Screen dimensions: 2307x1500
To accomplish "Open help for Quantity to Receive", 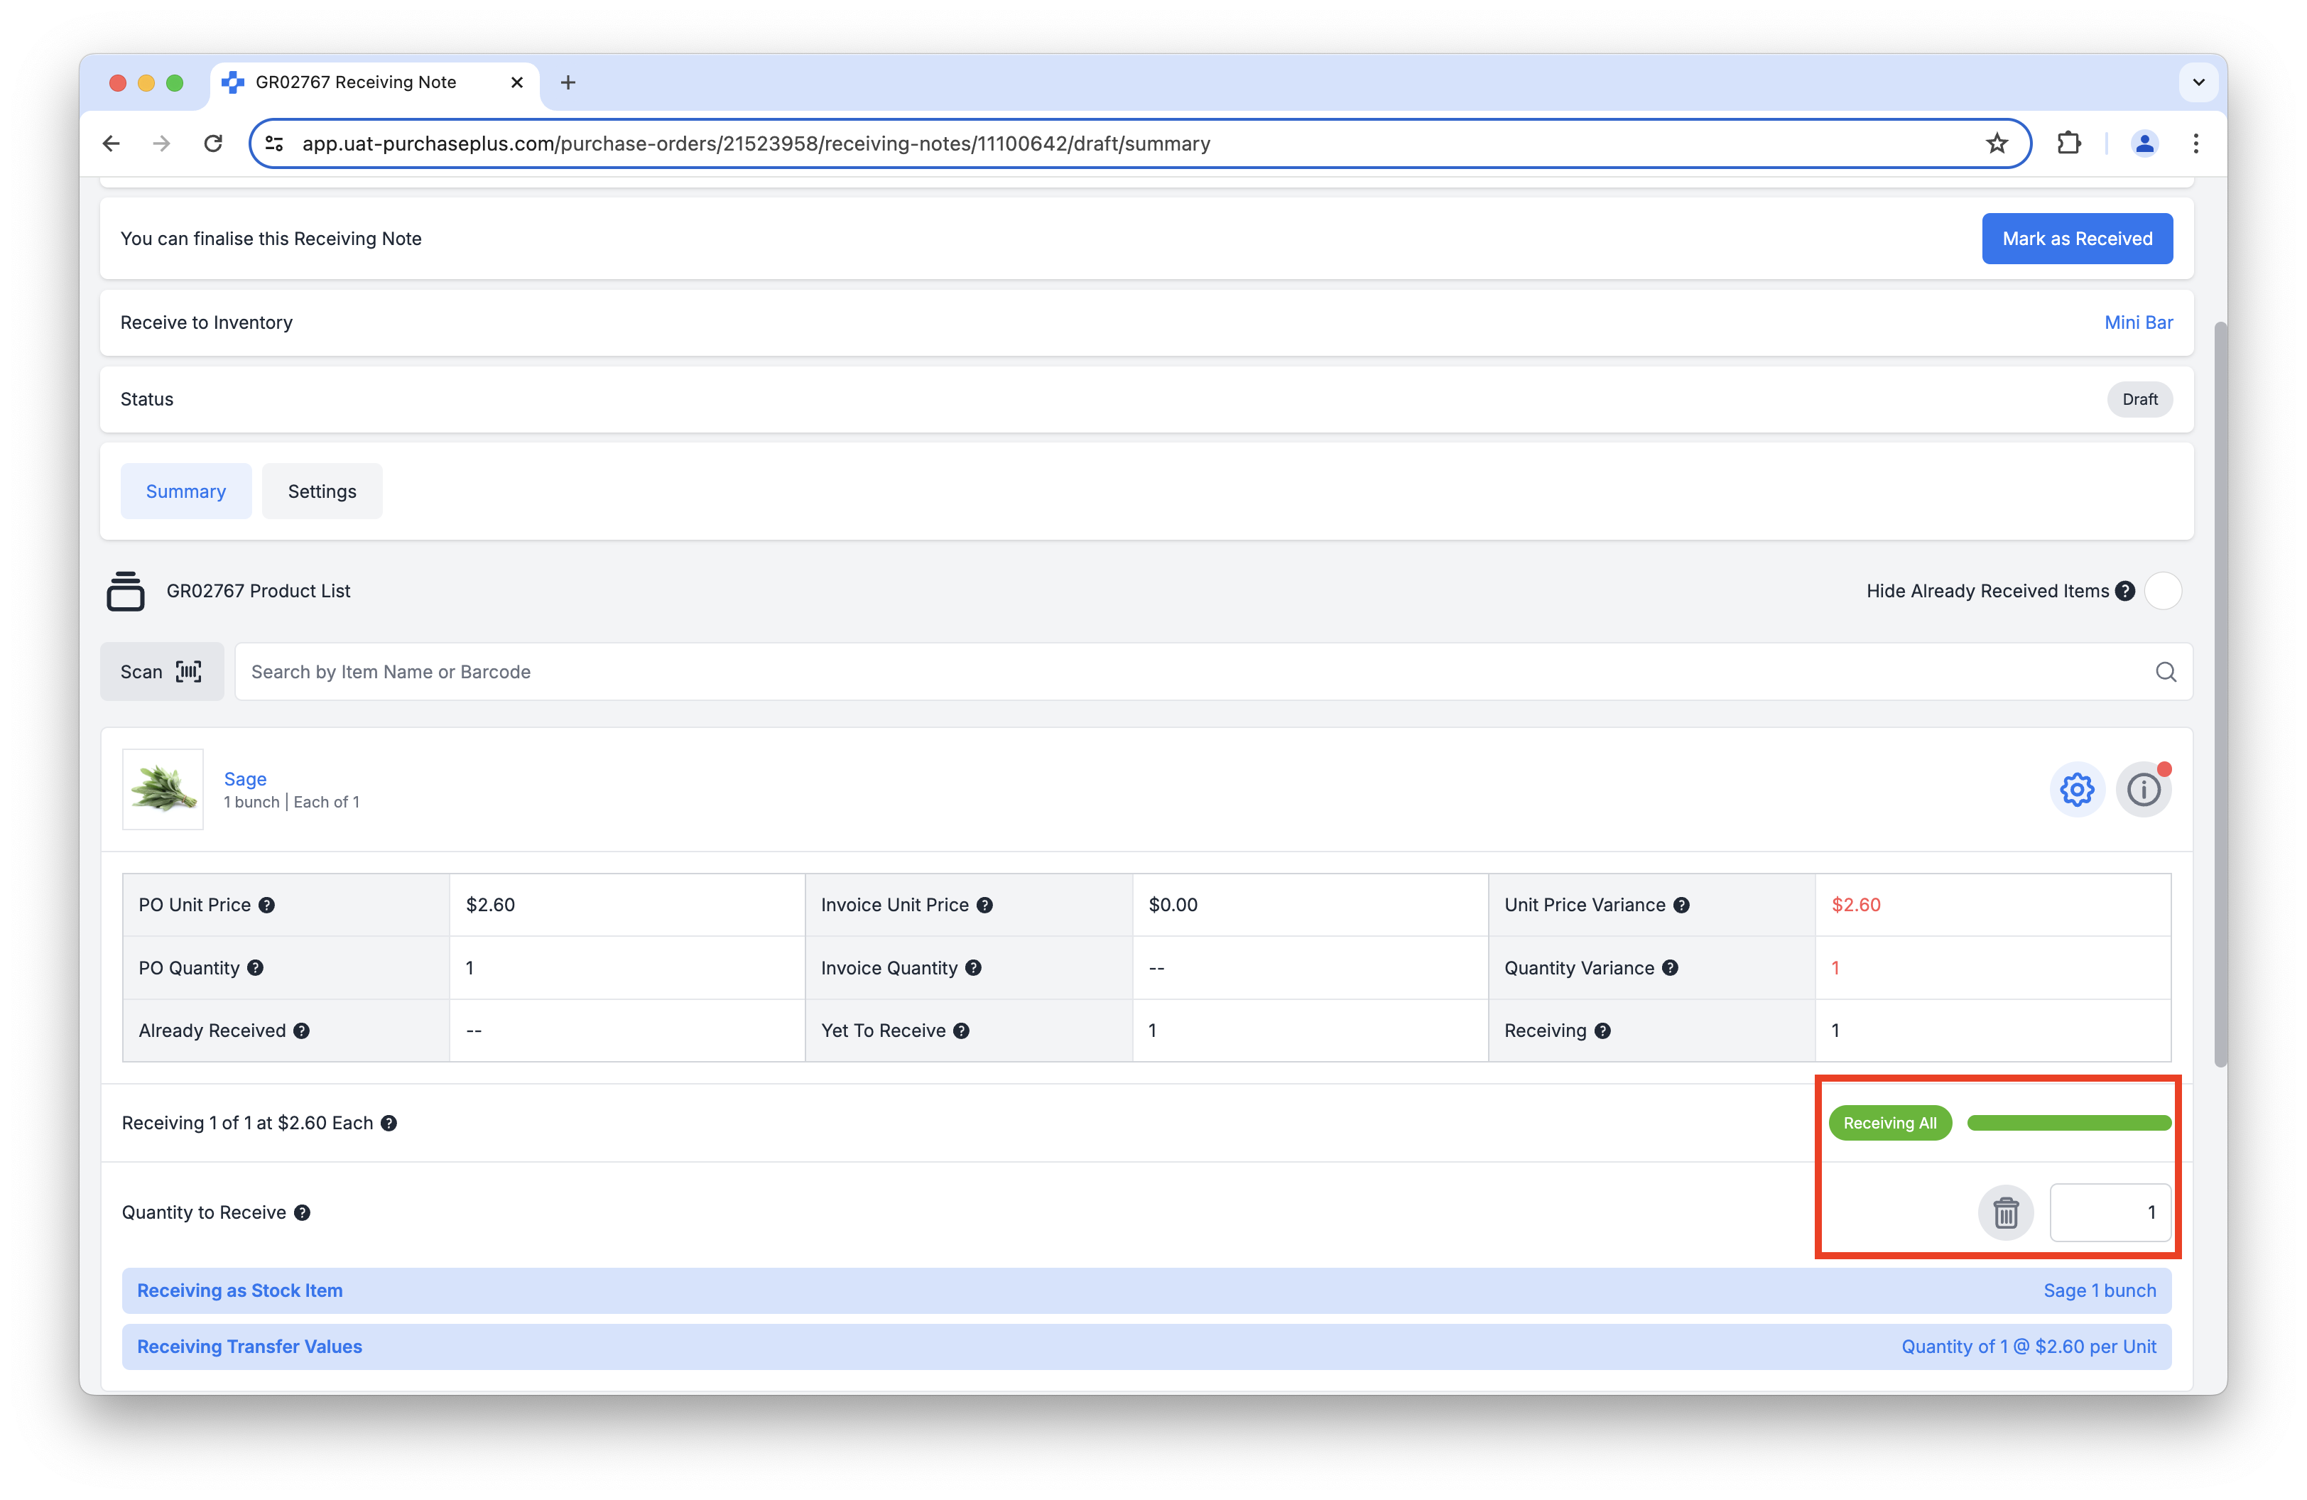I will coord(303,1213).
